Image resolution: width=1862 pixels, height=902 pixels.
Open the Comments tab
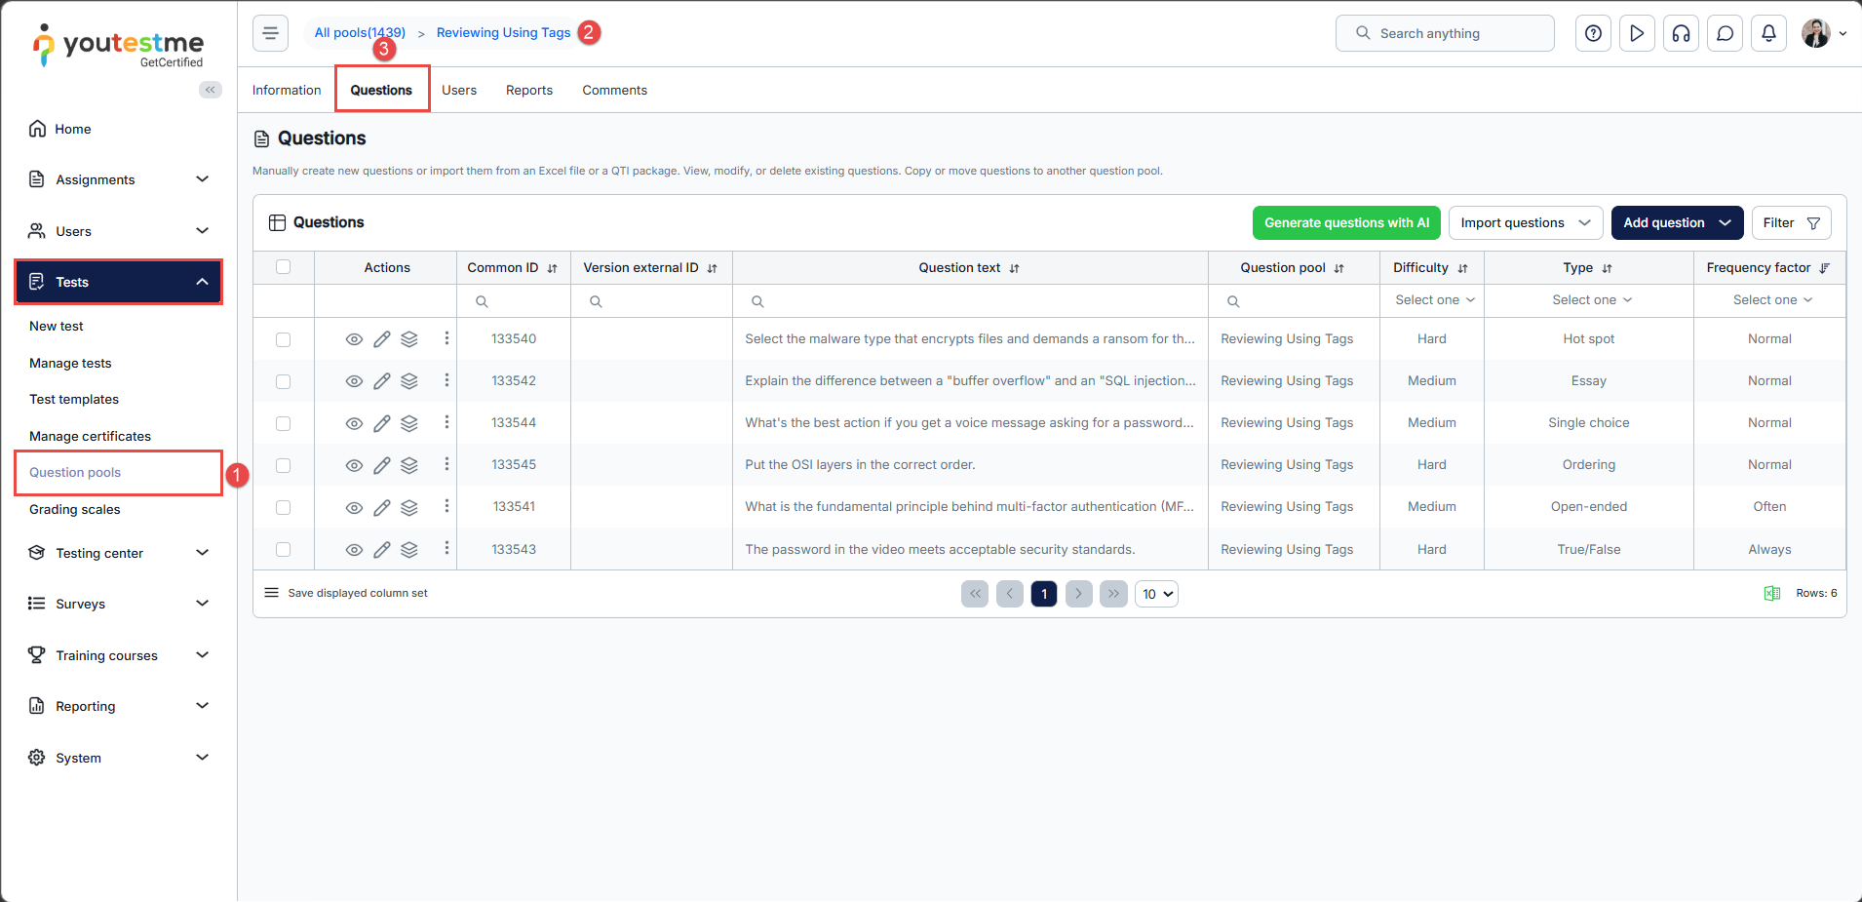[614, 90]
